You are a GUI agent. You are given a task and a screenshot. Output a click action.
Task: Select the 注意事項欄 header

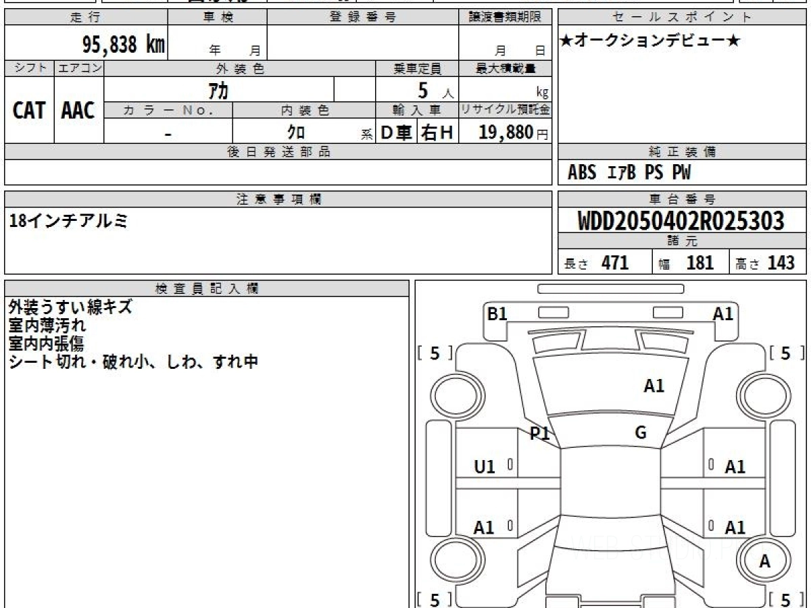[x=278, y=199]
